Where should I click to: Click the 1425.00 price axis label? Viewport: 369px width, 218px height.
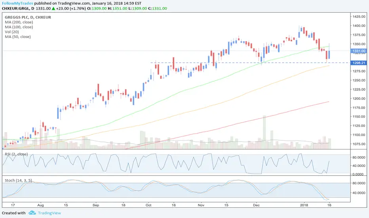(359, 17)
